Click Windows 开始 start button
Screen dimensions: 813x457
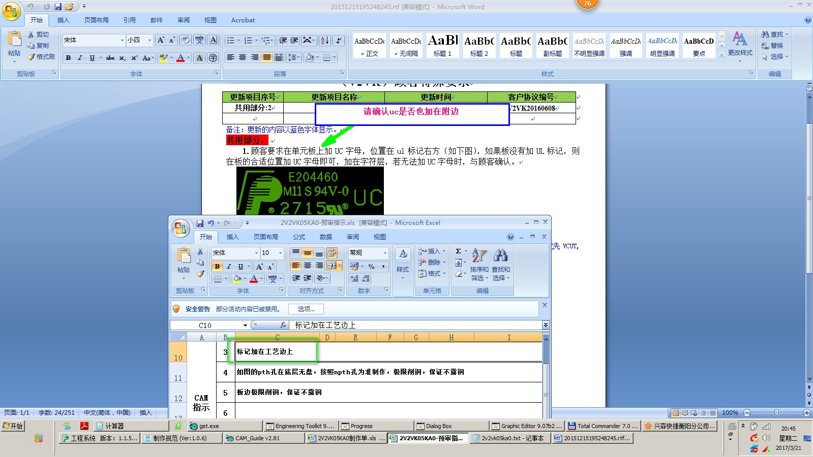[13, 426]
